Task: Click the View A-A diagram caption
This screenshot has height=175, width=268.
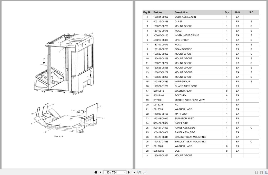Action: coord(59,136)
